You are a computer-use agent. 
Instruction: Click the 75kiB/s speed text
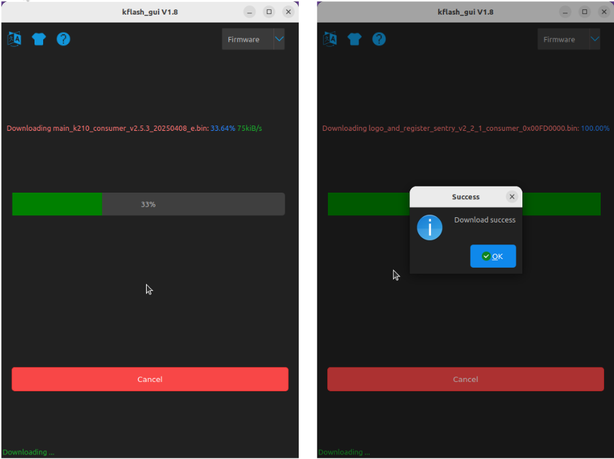250,128
